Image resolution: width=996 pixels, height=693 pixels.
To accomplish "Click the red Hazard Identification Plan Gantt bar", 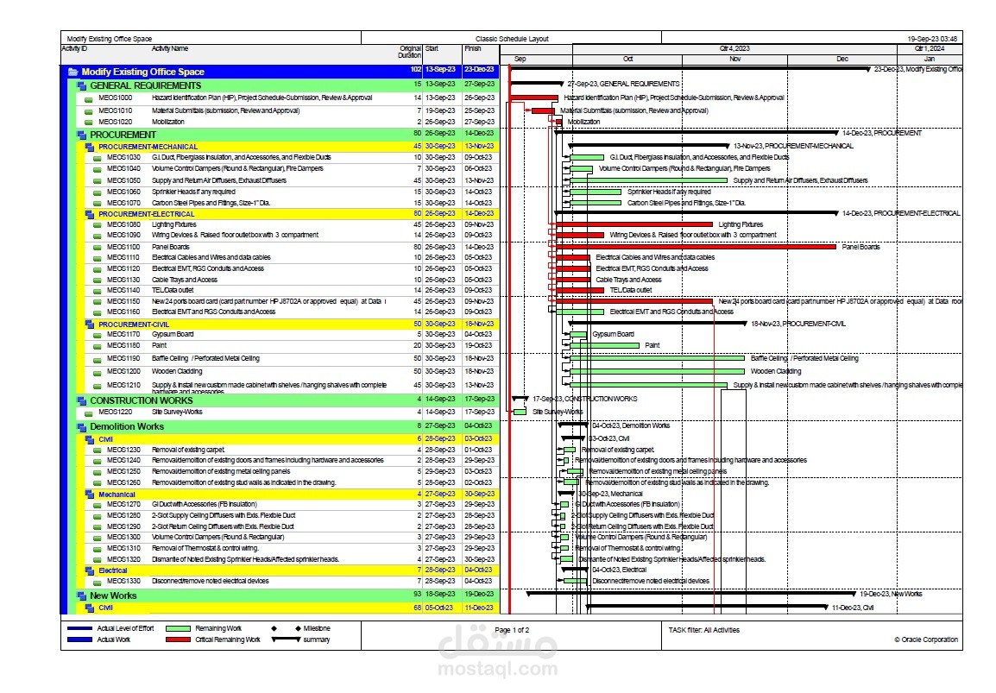I will point(534,98).
